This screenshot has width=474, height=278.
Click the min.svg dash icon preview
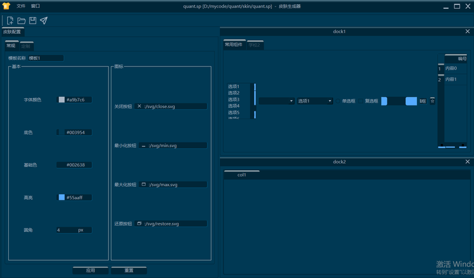tap(143, 146)
